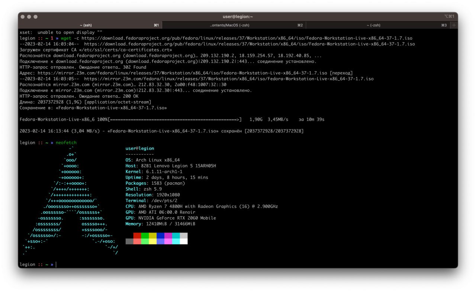The image size is (476, 292).
Task: Click the "--2023-02-14 16:03:05--" timestamp
Action: [49, 79]
